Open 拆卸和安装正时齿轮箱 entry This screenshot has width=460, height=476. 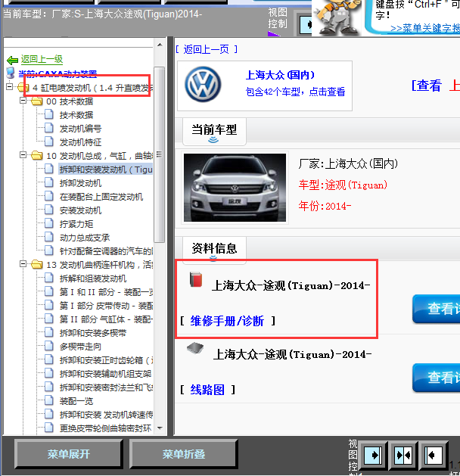(x=106, y=360)
